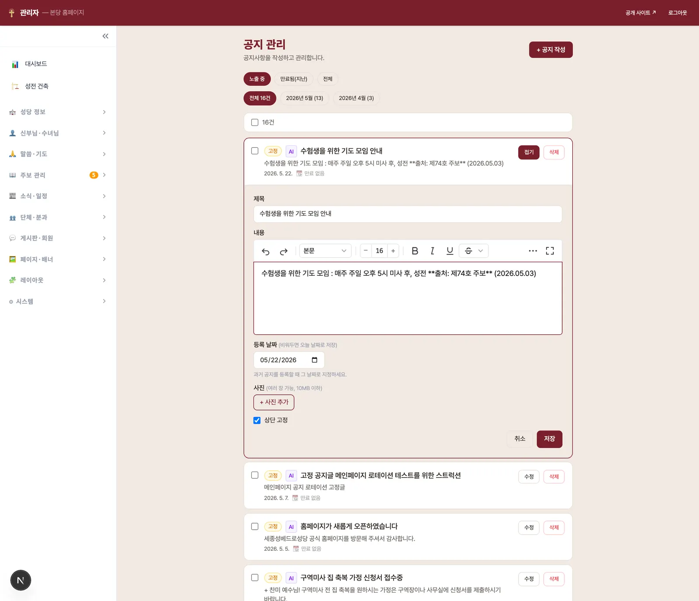Filter by 2026년 4월 (3)
Screen dimensions: 699x601
pos(356,98)
